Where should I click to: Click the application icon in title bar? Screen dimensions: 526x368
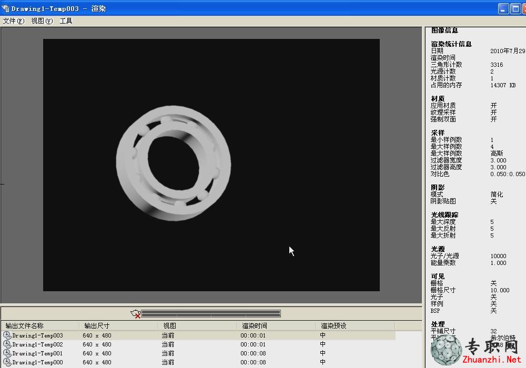tap(5, 8)
